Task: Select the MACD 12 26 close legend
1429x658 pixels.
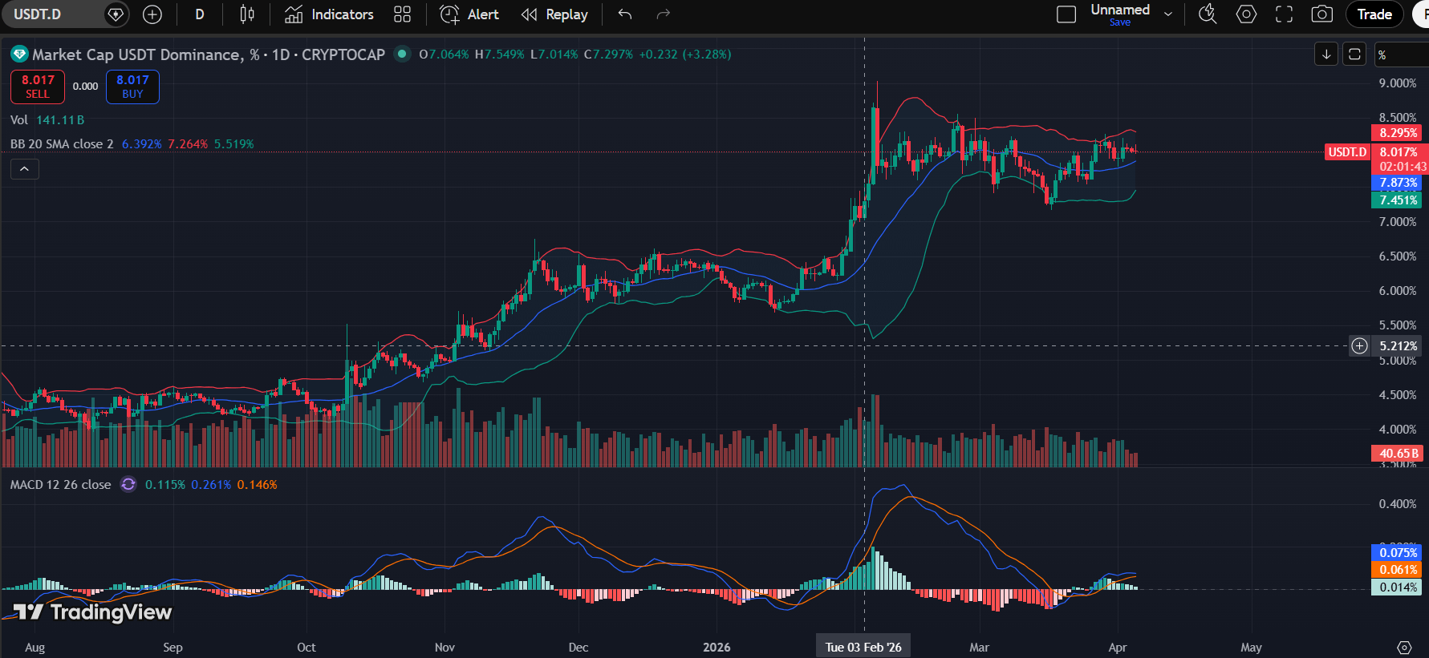Action: pyautogui.click(x=60, y=485)
